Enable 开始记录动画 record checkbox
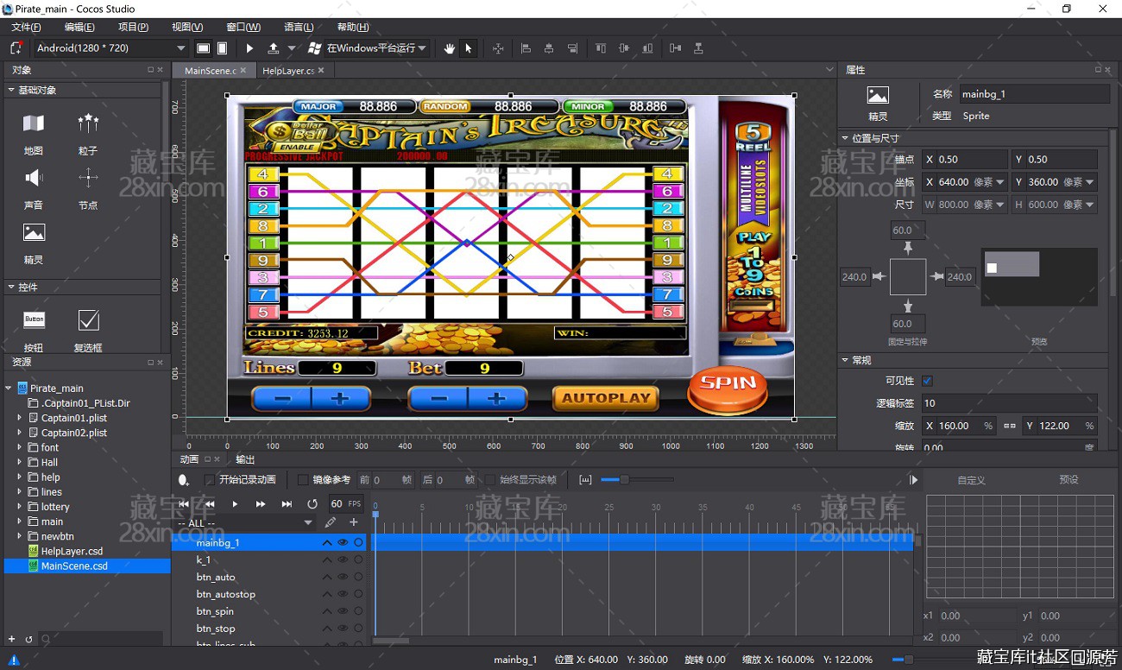 [x=209, y=480]
